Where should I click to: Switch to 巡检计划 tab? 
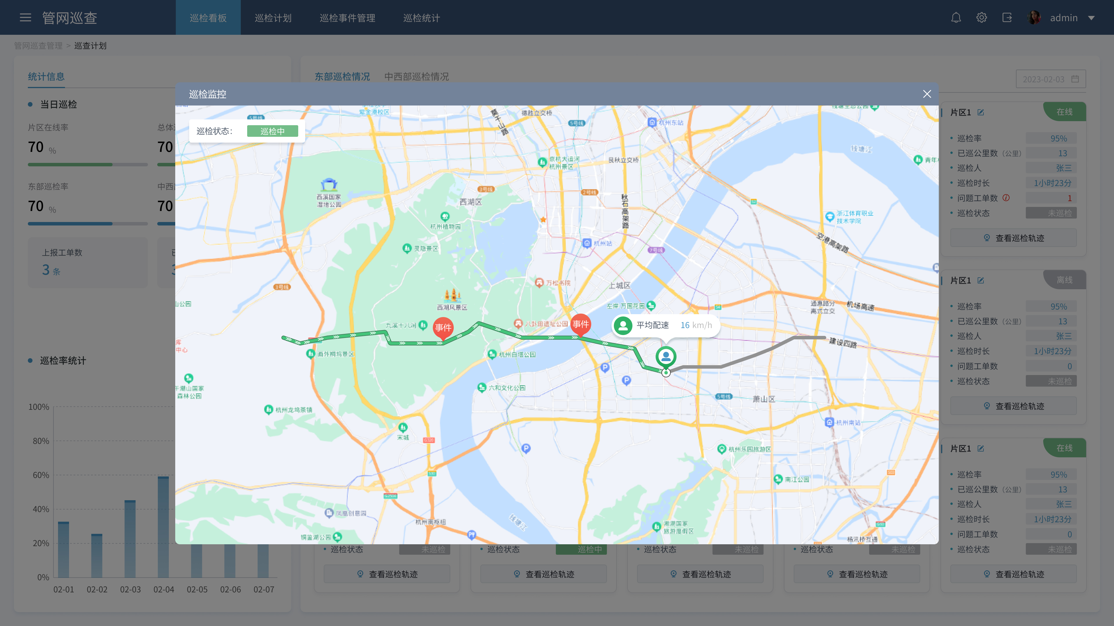[x=273, y=18]
